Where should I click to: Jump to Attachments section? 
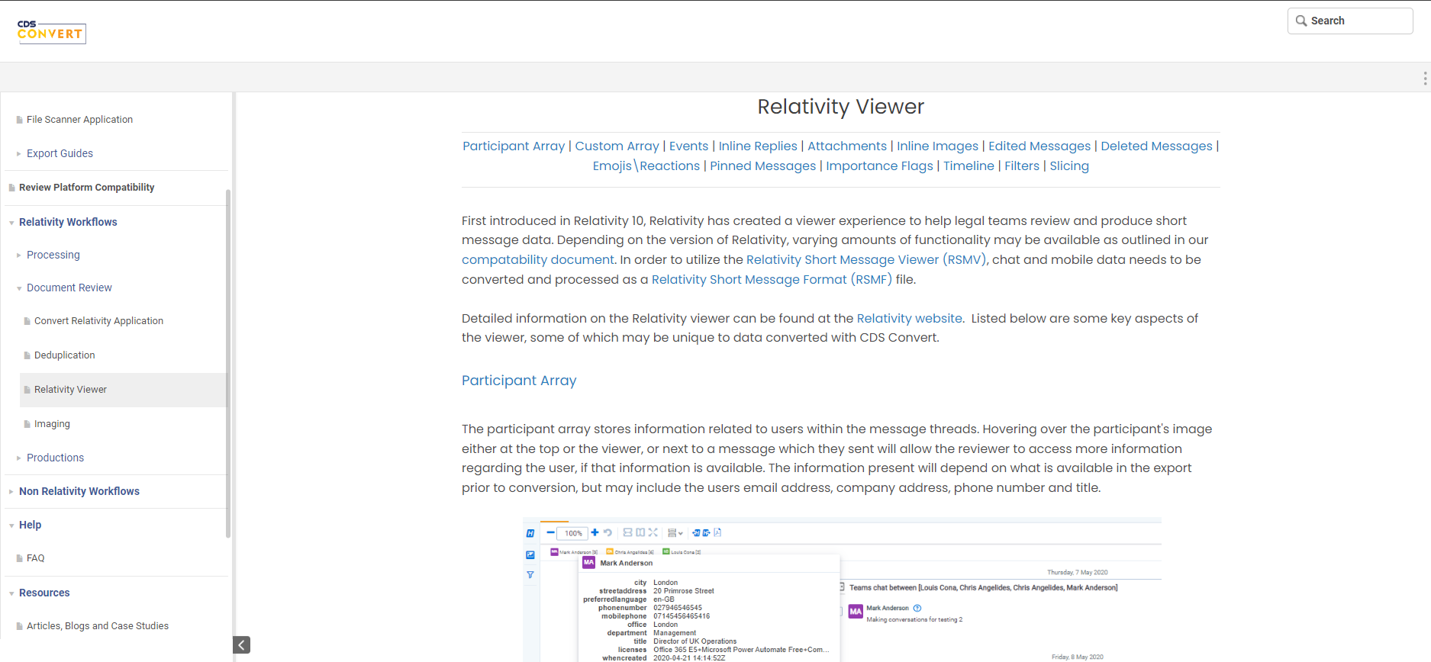click(847, 146)
